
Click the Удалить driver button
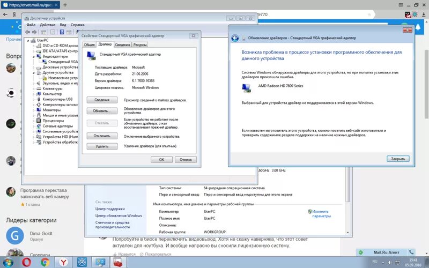102,146
